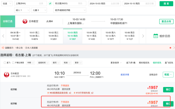
Task: Click the ¥60航意航延组合险 x2 text
Action: [x=60, y=93]
